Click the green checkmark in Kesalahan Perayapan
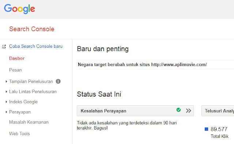The image size is (234, 144). click(x=178, y=110)
